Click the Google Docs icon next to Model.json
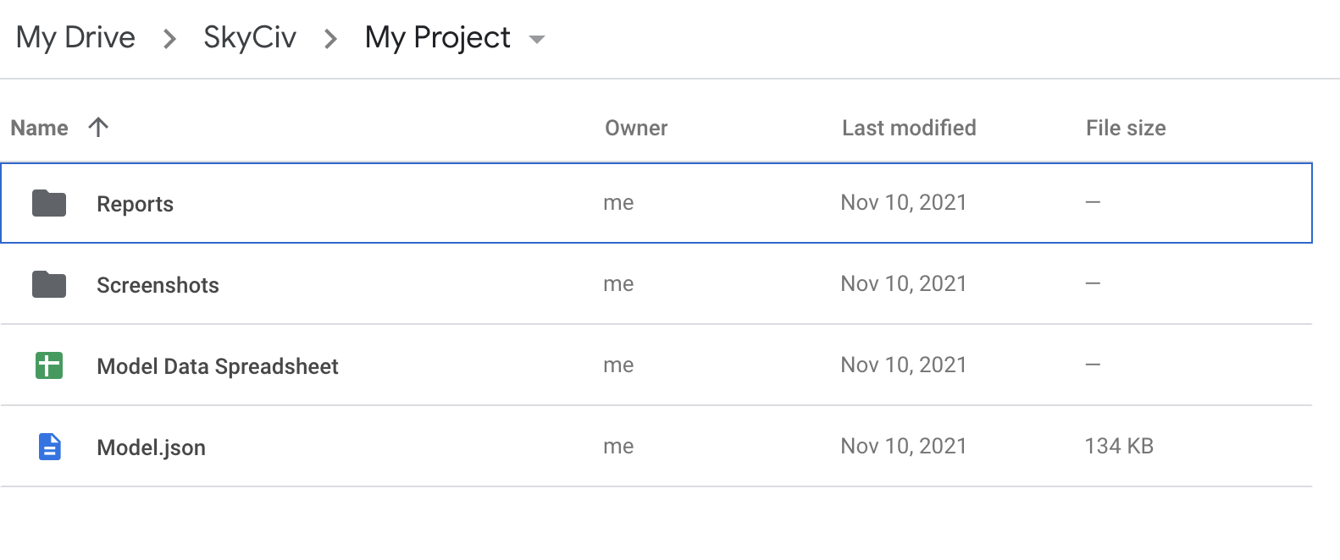This screenshot has width=1340, height=560. (x=48, y=446)
